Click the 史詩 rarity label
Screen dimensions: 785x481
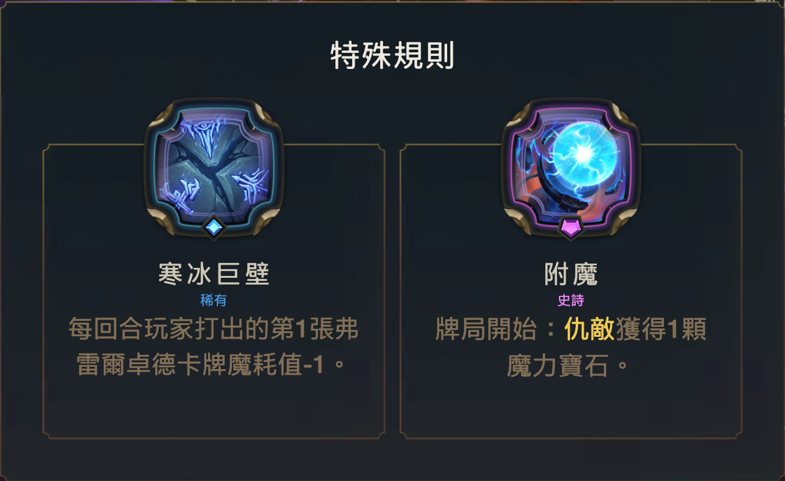pos(571,301)
